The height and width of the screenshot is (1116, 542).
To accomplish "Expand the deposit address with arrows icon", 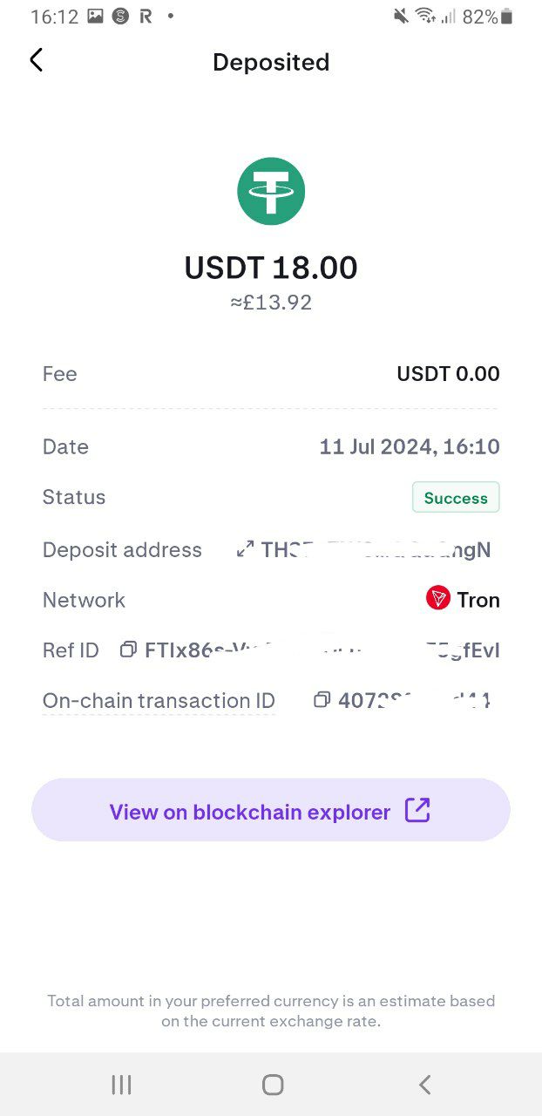I will (245, 549).
